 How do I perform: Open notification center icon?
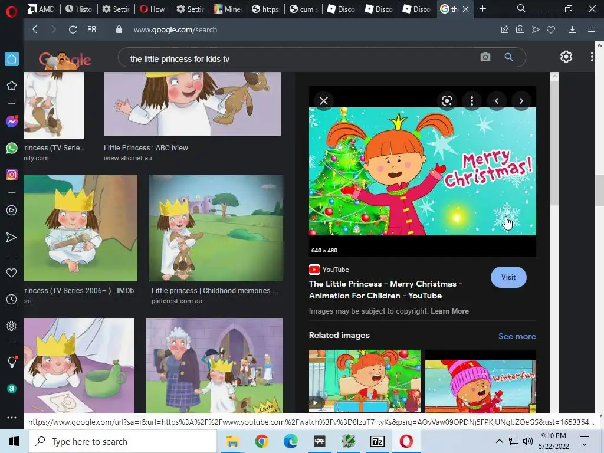point(585,441)
